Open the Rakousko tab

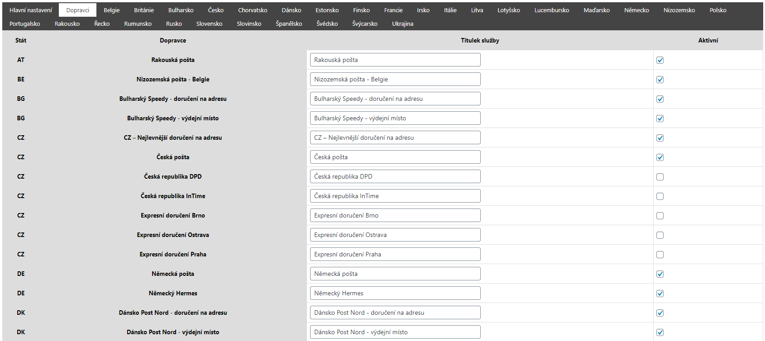point(67,24)
